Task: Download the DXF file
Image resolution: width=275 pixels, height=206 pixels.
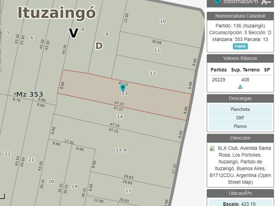Action: pos(240,118)
